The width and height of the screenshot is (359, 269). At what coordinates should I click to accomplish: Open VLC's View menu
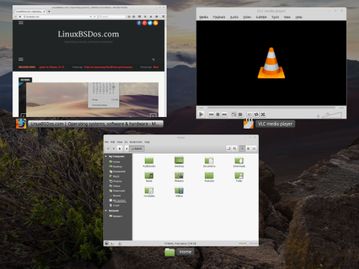[287, 17]
